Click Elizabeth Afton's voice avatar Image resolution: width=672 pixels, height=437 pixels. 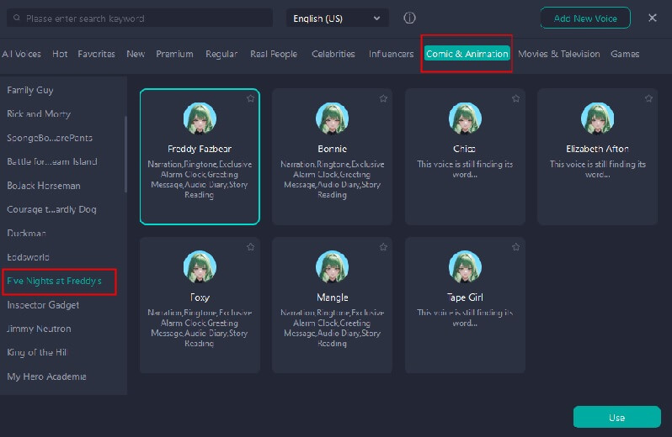[x=597, y=118]
